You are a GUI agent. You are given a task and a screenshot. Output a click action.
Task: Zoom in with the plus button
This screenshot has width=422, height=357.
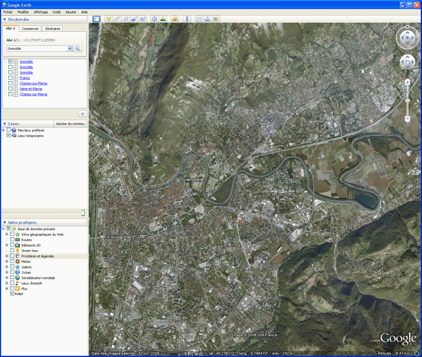pyautogui.click(x=408, y=82)
